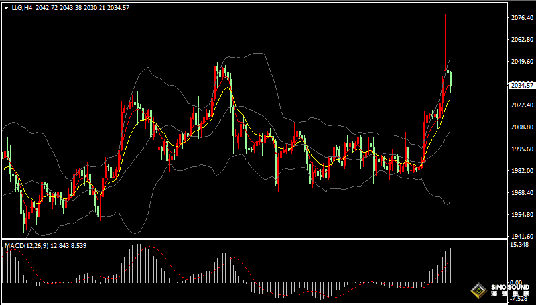The height and width of the screenshot is (305, 536).
Task: Click the lower Bollinger band's right end
Action: coord(449,203)
